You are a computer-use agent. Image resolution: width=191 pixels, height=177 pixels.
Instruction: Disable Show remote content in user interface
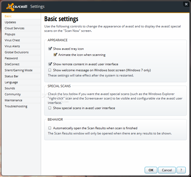pos(50,64)
